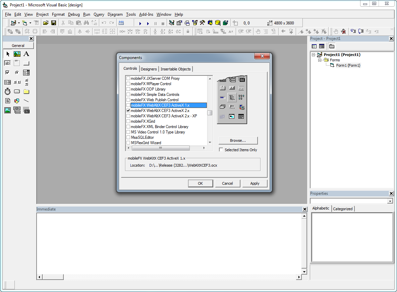397x292 pixels.
Task: Open the Properties Window toolbar icon
Action: (179, 23)
